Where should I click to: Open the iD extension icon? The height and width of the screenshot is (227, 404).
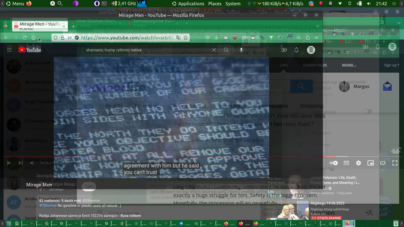pyautogui.click(x=280, y=38)
